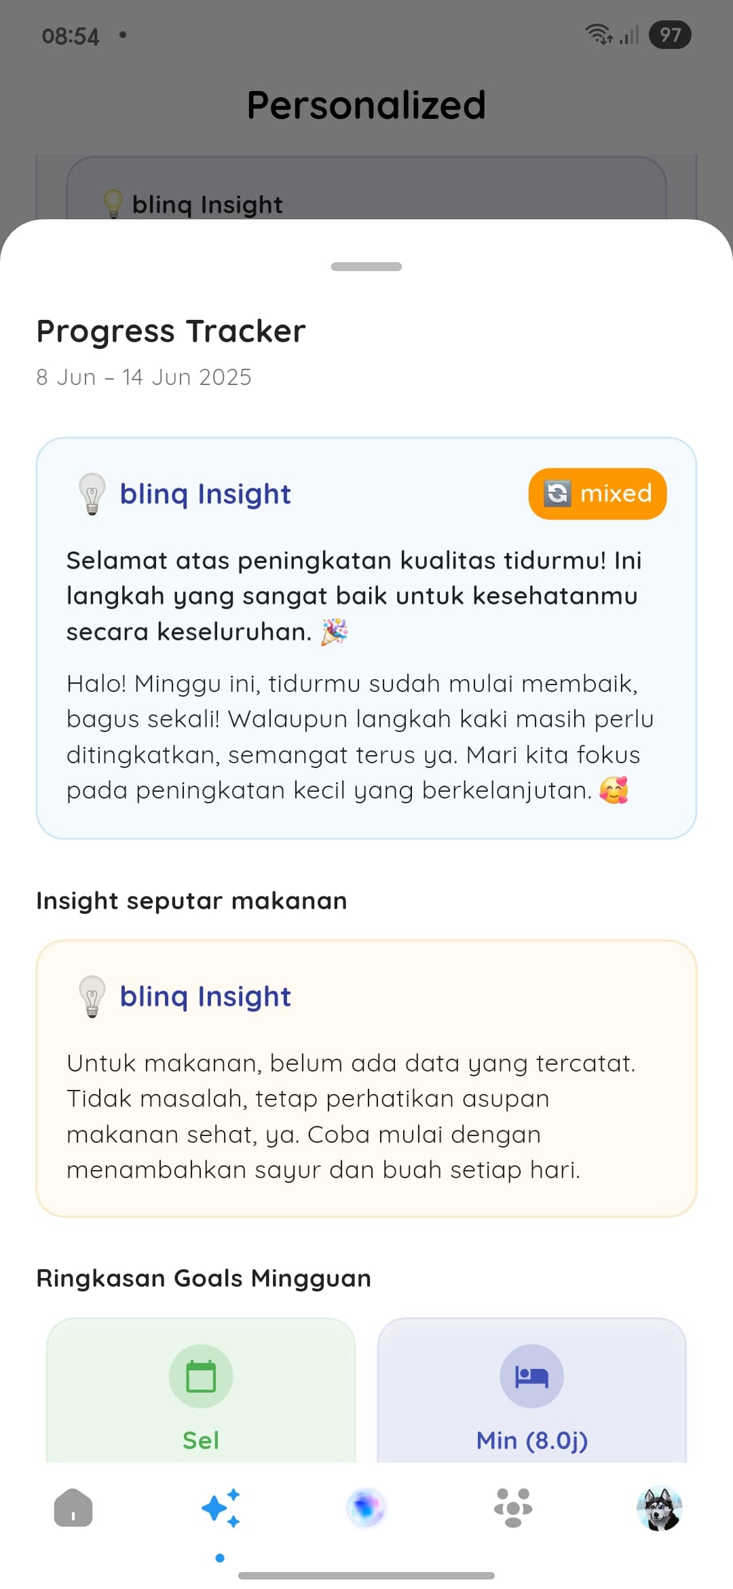The width and height of the screenshot is (733, 1589).
Task: Click the refresh icon inside mixed badge
Action: click(x=558, y=494)
